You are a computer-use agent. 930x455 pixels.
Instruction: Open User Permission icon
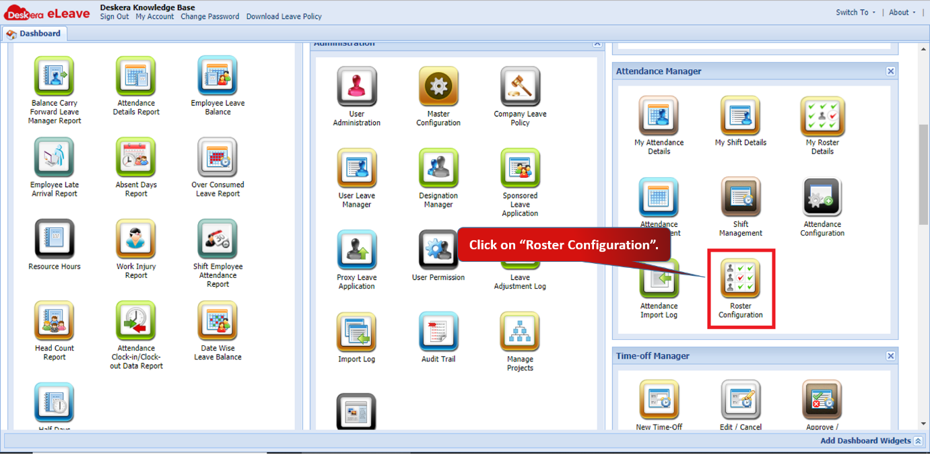(x=438, y=250)
